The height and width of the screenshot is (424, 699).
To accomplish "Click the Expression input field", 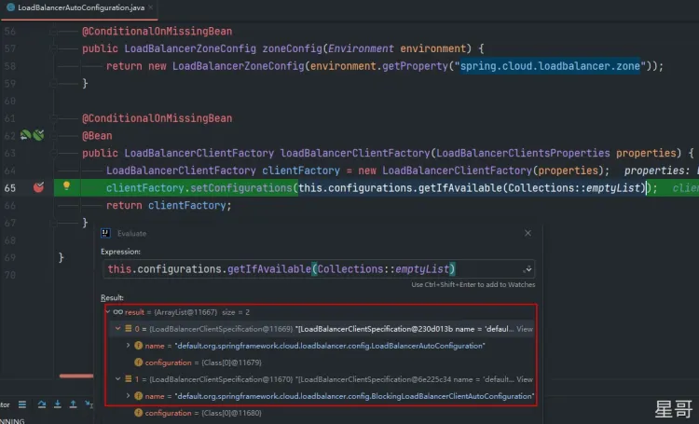I will (312, 268).
